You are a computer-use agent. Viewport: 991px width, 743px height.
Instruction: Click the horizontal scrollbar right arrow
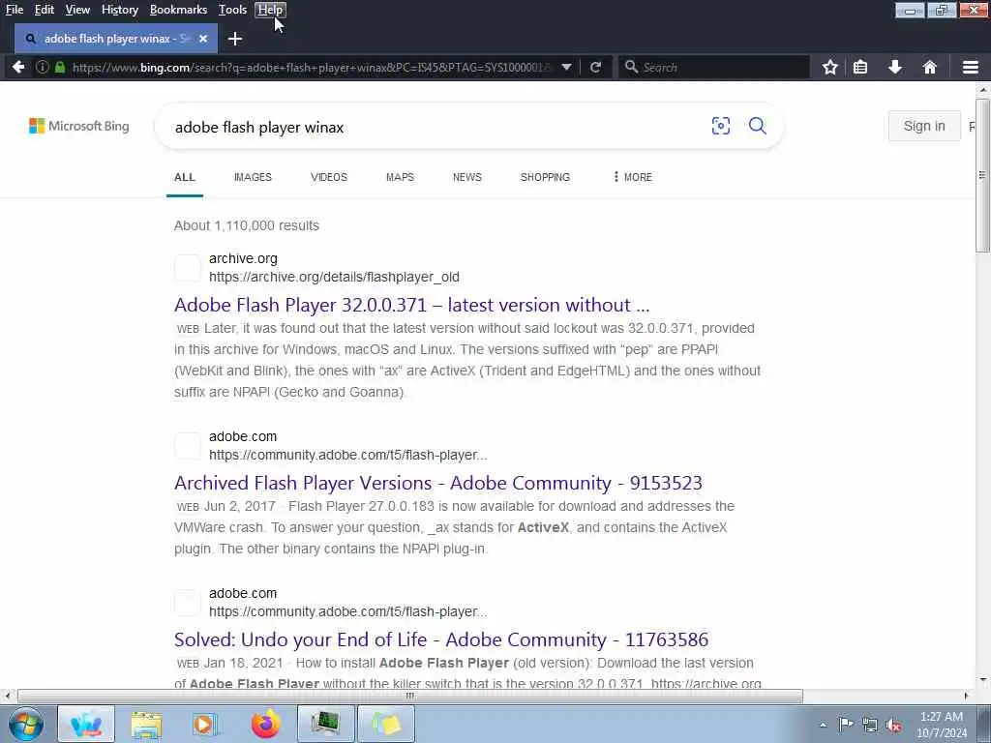coord(965,696)
